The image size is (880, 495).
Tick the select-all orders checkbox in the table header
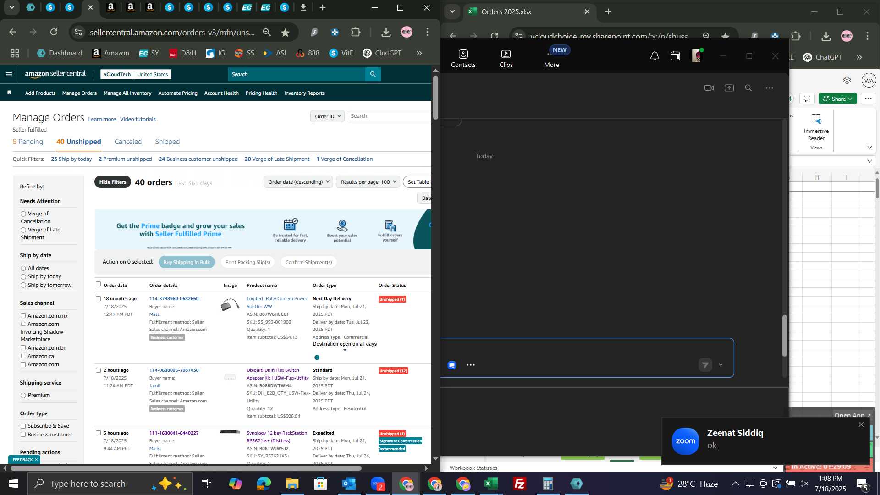(98, 284)
